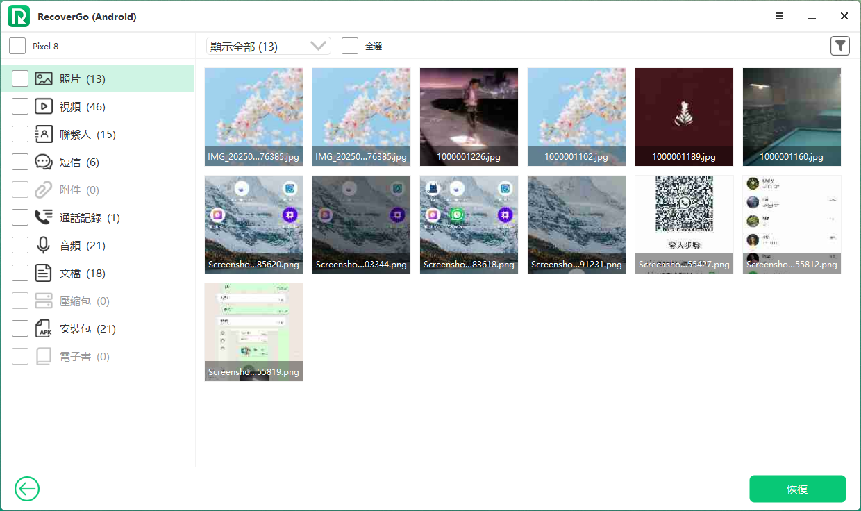Open the 照片 (13) category
The width and height of the screenshot is (861, 511).
(x=82, y=78)
